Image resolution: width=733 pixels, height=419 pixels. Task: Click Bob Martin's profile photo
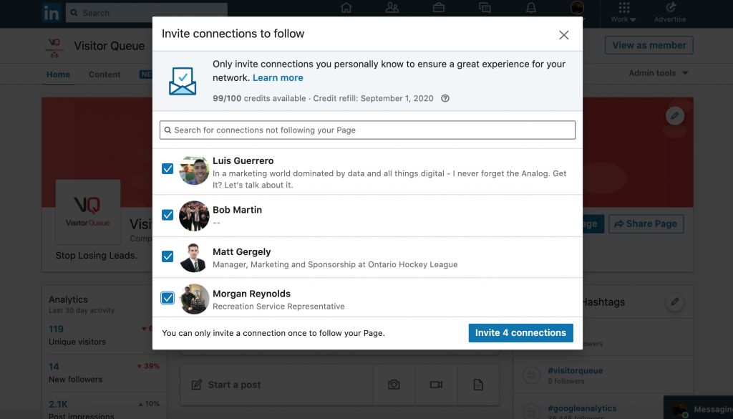coord(194,216)
